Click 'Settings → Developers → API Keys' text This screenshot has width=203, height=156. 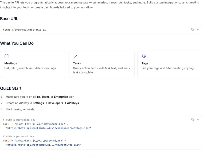56,103
